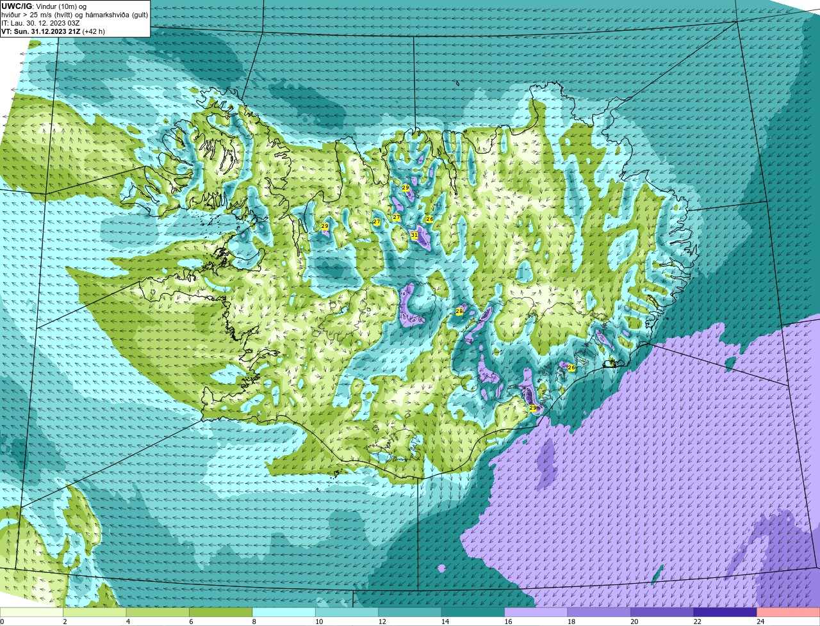Click the dark indigo 22–24 m/s legend swatch

(725, 612)
